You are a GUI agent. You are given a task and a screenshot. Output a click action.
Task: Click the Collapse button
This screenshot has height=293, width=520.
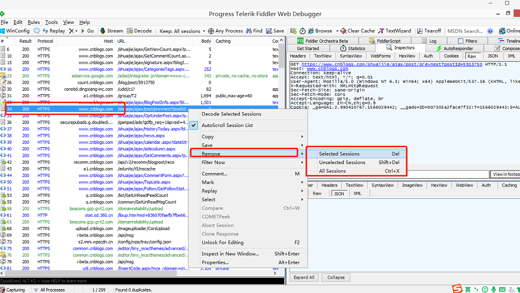[336, 278]
